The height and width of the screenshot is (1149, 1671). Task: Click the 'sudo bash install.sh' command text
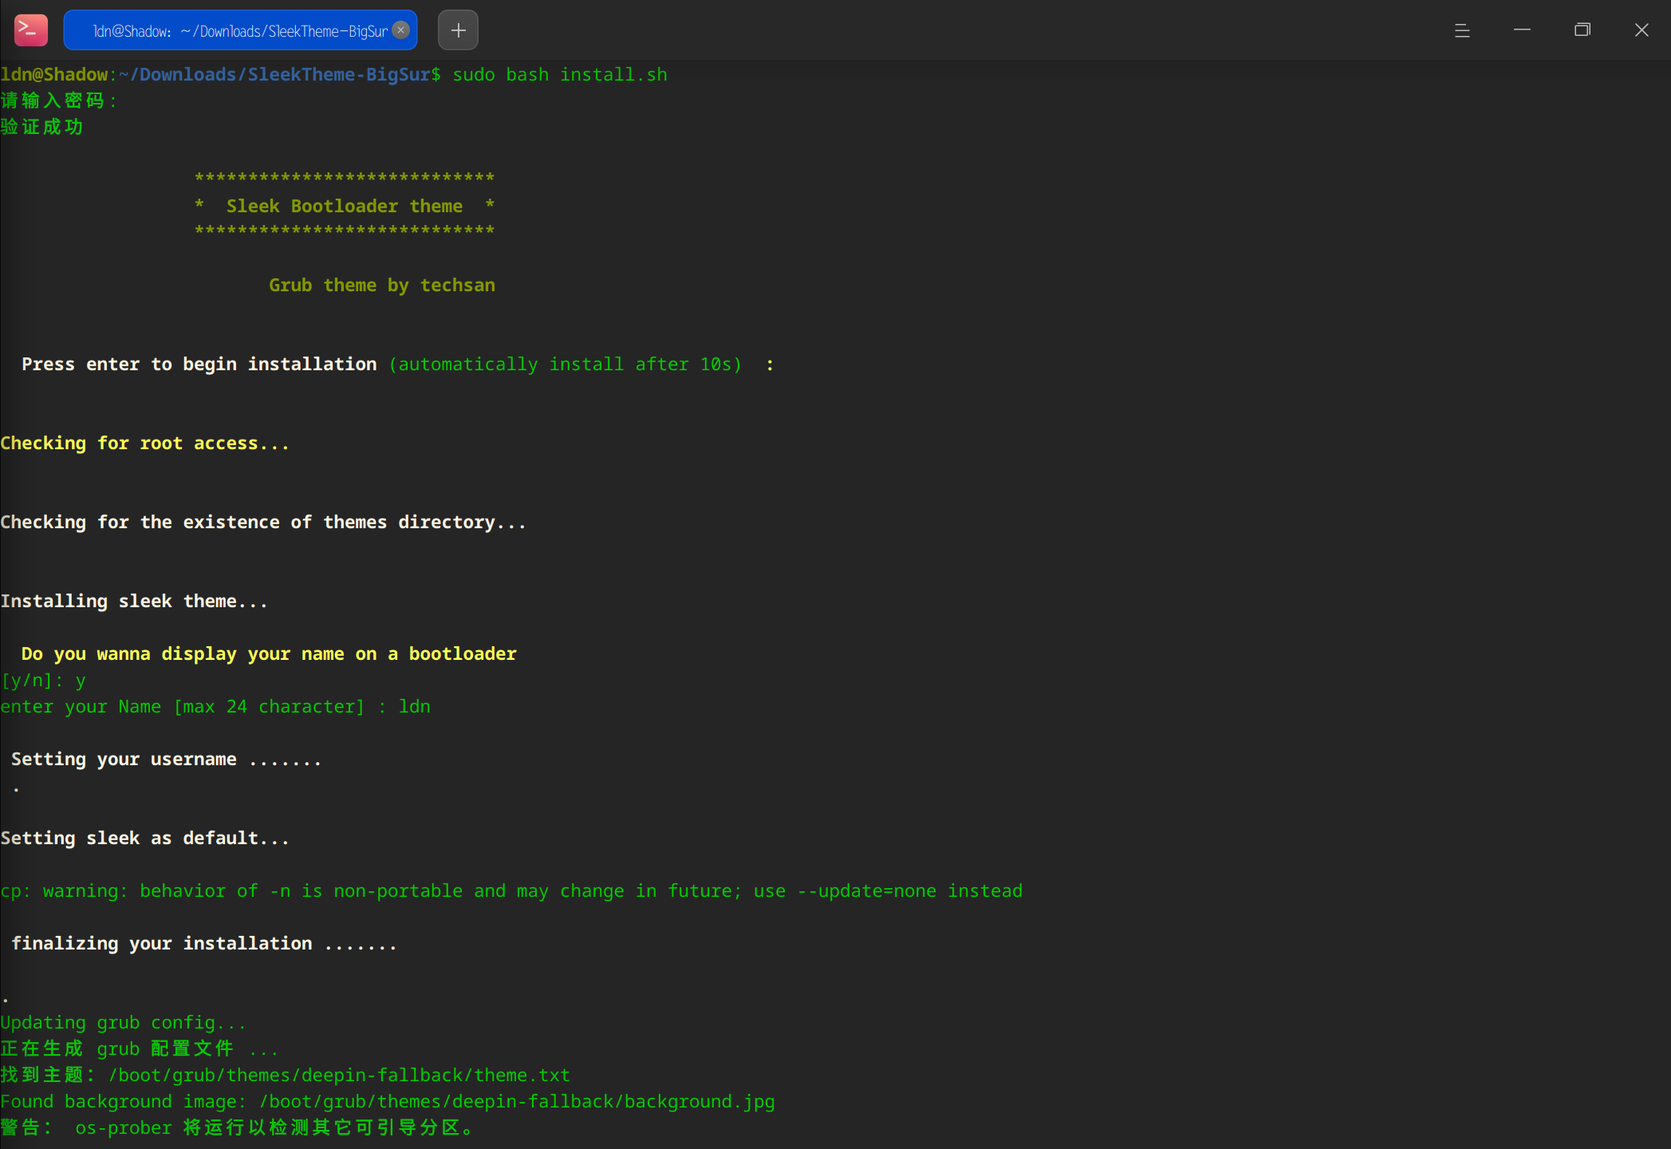(560, 75)
